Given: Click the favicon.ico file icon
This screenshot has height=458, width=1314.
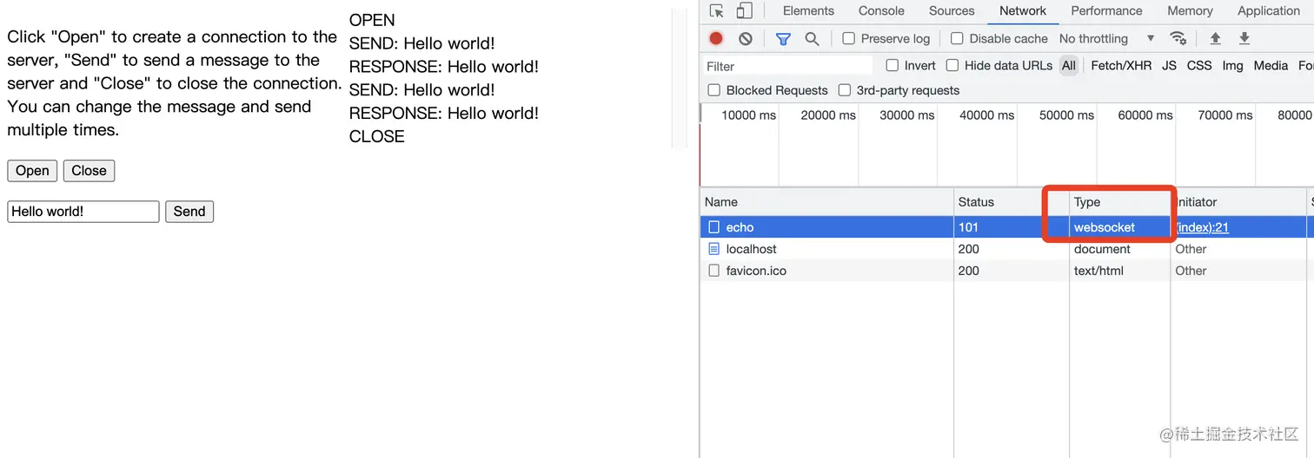Looking at the screenshot, I should coord(714,271).
